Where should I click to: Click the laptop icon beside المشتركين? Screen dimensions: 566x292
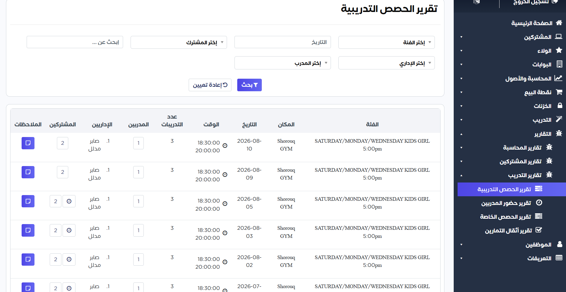tap(559, 36)
